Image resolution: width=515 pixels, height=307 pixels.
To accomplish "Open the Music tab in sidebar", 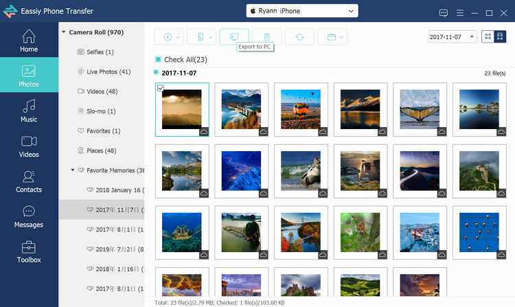I will [x=29, y=111].
